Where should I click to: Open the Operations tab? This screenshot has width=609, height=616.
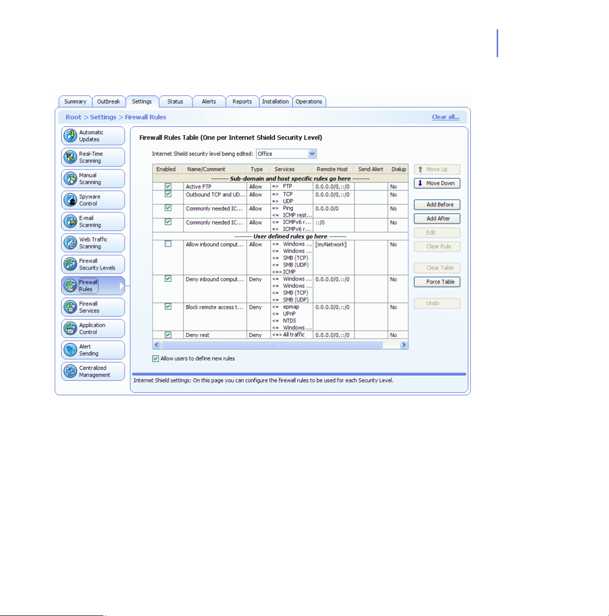tap(309, 101)
